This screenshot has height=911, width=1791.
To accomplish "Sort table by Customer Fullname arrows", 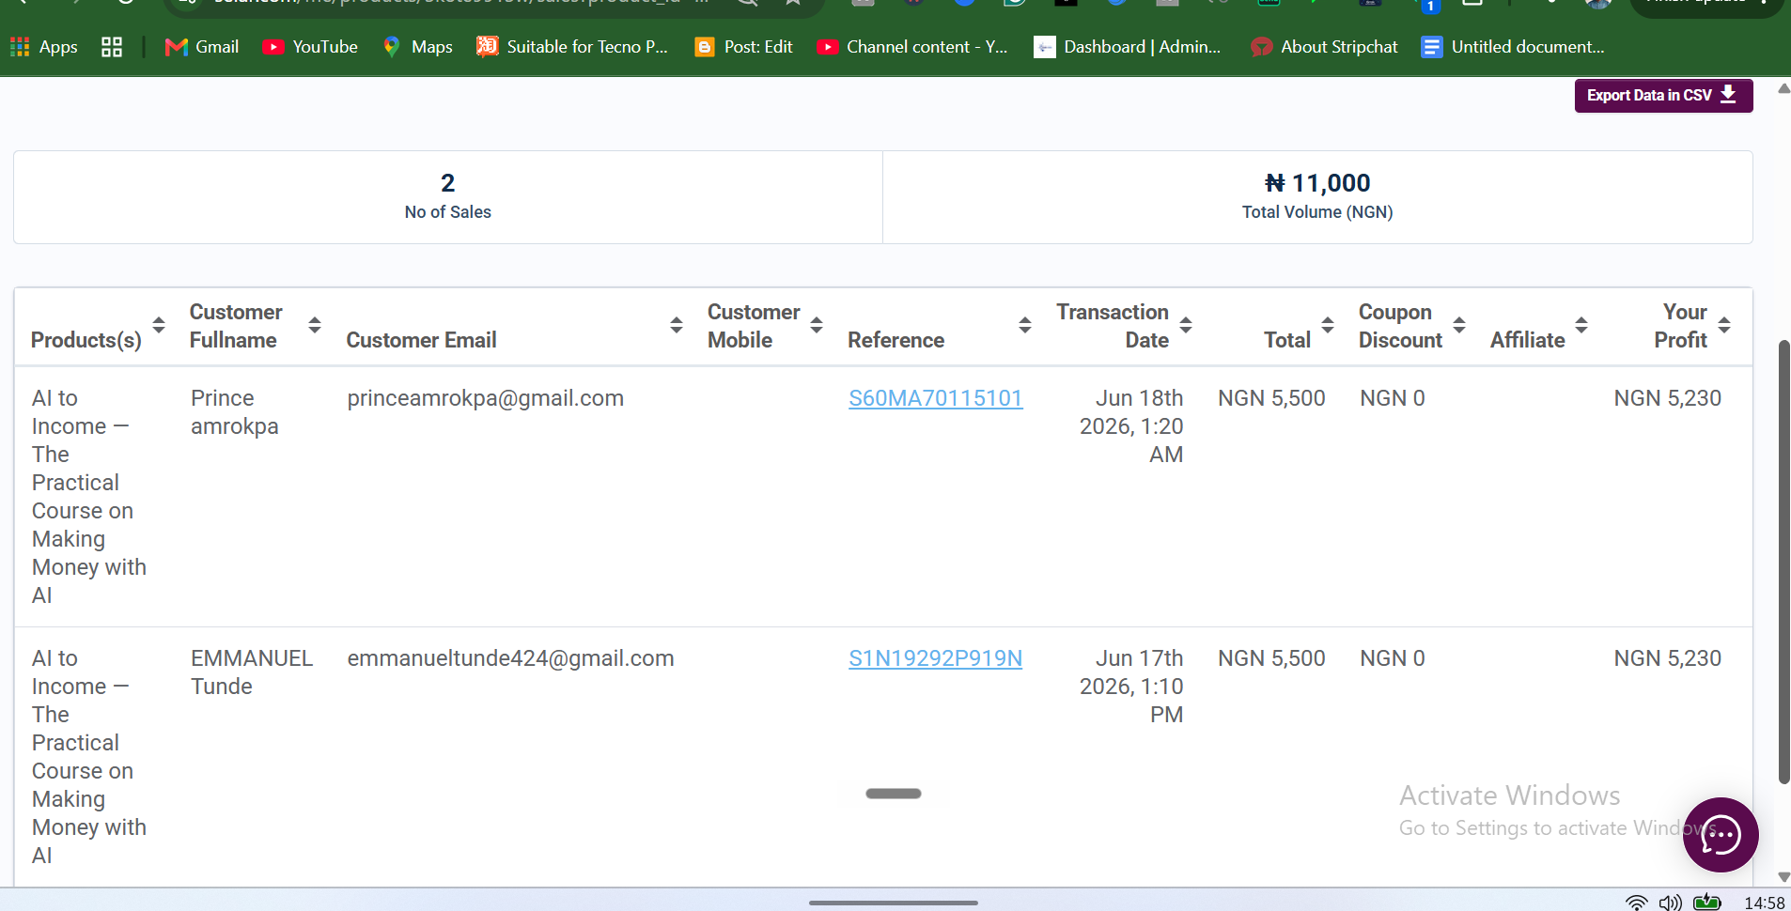I will point(315,325).
